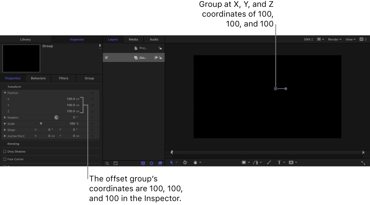The width and height of the screenshot is (370, 205).
Task: Toggle the filters stack display button
Action: click(160, 163)
